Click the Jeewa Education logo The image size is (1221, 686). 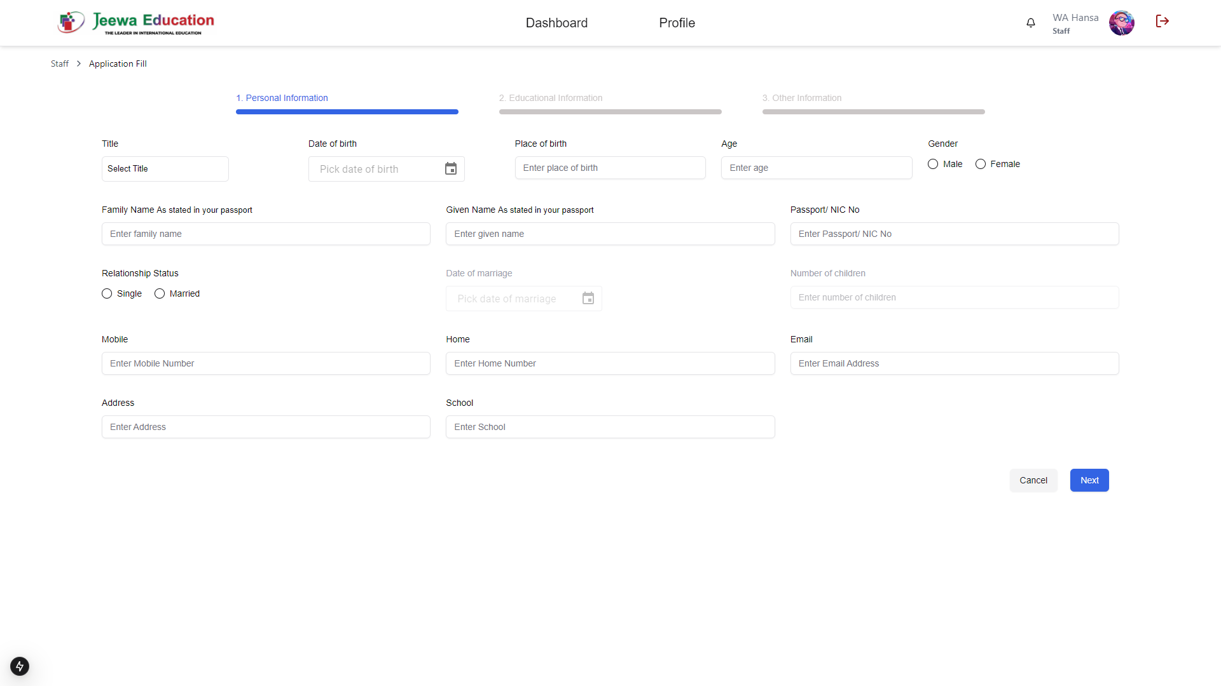click(x=135, y=22)
